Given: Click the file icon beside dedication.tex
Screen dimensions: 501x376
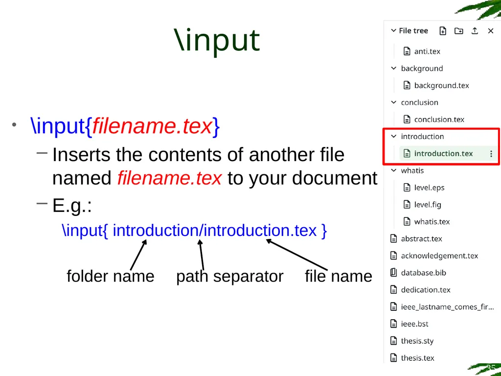Looking at the screenshot, I should click(394, 290).
